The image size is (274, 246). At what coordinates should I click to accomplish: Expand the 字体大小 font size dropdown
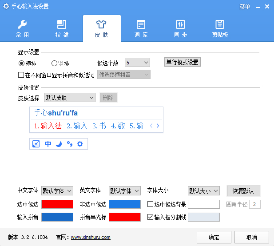pos(204,191)
